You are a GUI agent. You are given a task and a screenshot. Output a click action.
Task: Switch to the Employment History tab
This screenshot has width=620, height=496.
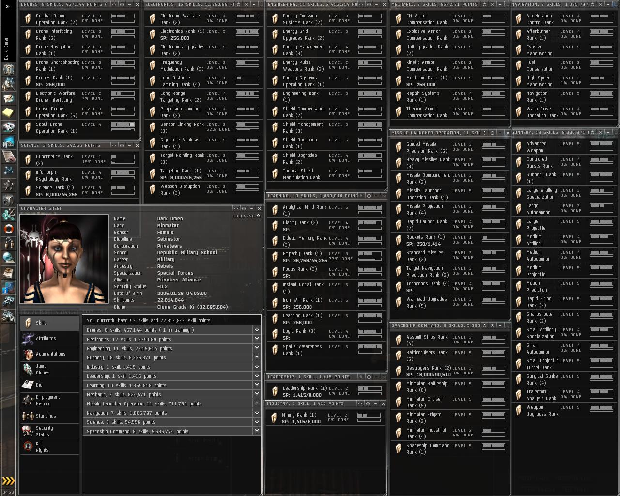click(49, 400)
